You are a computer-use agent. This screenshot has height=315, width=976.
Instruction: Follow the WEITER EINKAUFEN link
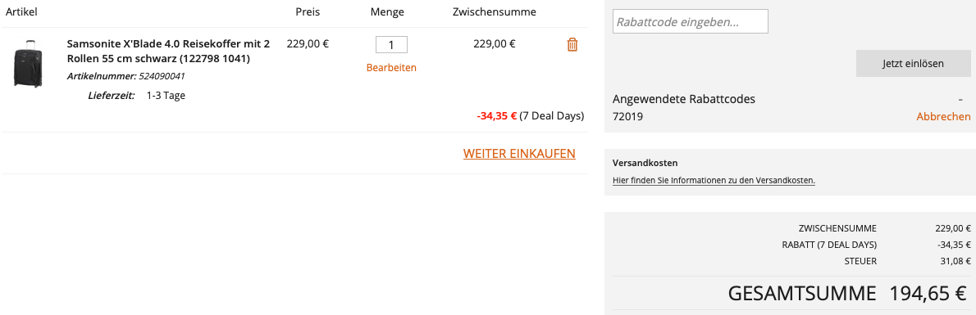point(519,154)
